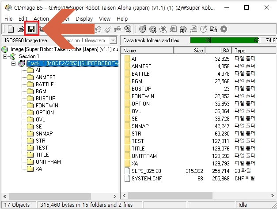Click the two-documents copy toolbar icon

(213, 29)
